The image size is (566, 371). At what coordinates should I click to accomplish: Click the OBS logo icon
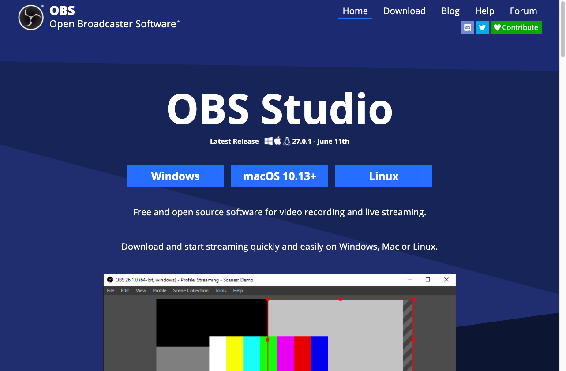point(31,18)
